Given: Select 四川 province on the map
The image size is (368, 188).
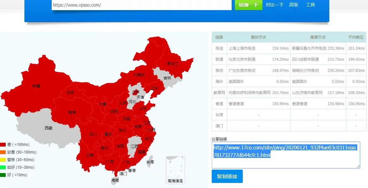Looking at the screenshot, I should [93, 134].
